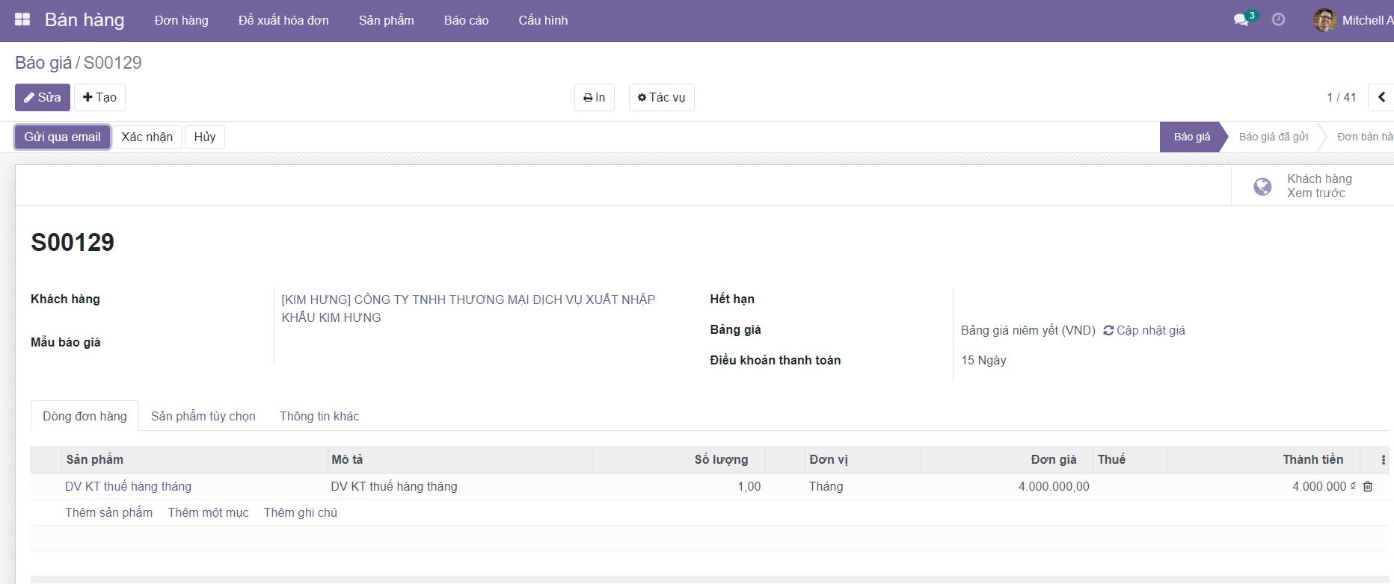Go to previous record arrow
The width and height of the screenshot is (1394, 584).
click(1381, 97)
